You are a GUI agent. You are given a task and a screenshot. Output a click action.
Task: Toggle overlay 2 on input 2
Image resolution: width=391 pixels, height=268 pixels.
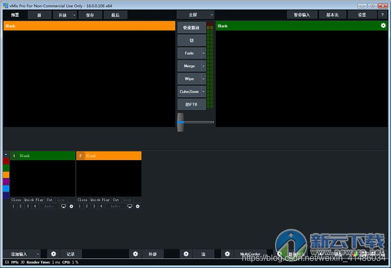87,206
